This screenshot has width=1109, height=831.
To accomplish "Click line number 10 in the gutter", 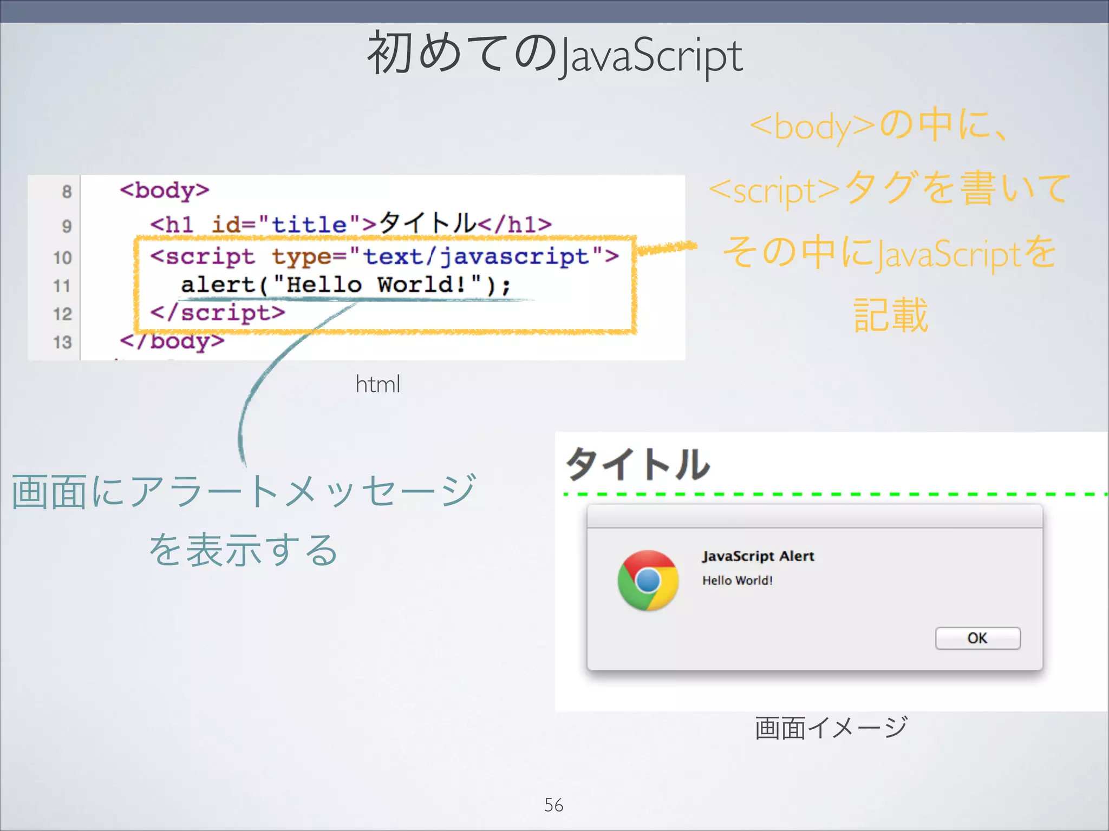I will click(x=62, y=258).
